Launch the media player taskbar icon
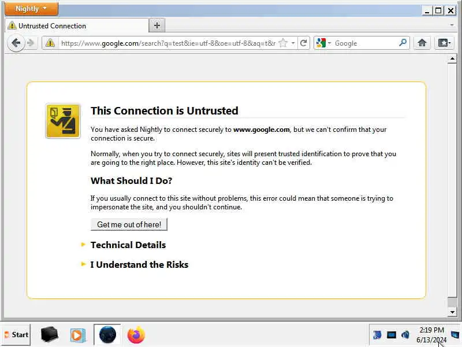 (78, 335)
